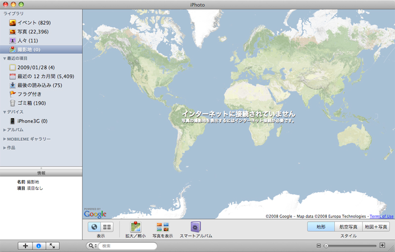The width and height of the screenshot is (395, 252).
Task: Expand the MOBILEME ギャラリー section
Action: (4, 139)
